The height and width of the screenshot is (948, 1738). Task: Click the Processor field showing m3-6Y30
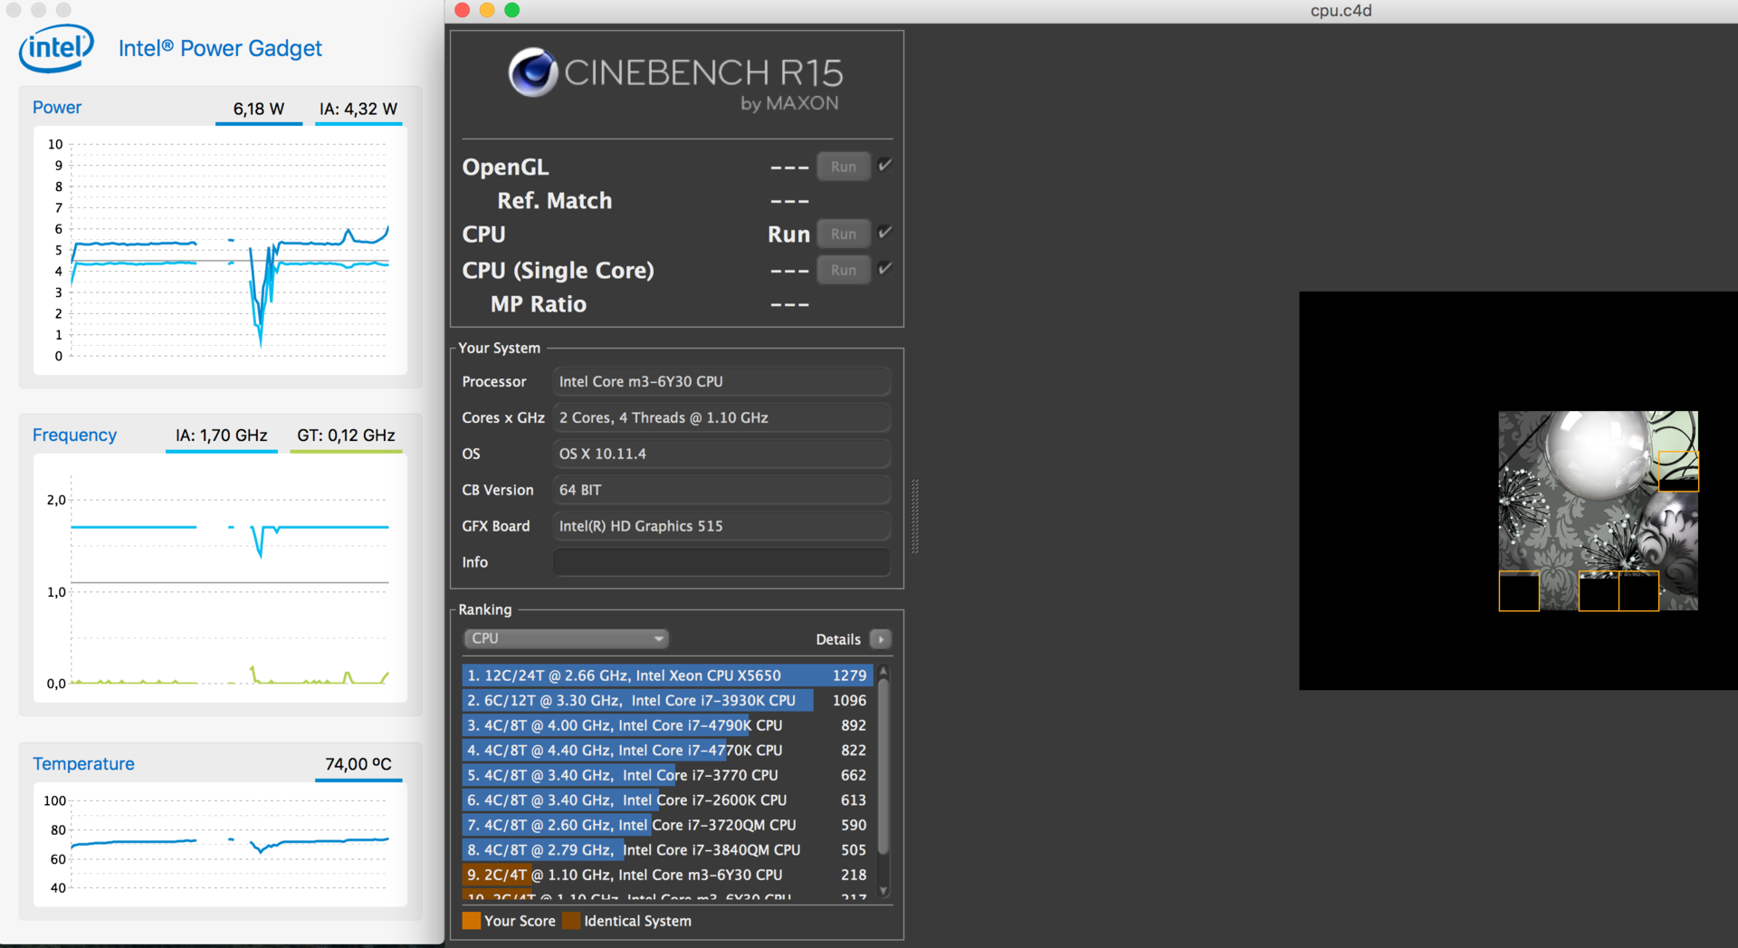click(x=721, y=382)
